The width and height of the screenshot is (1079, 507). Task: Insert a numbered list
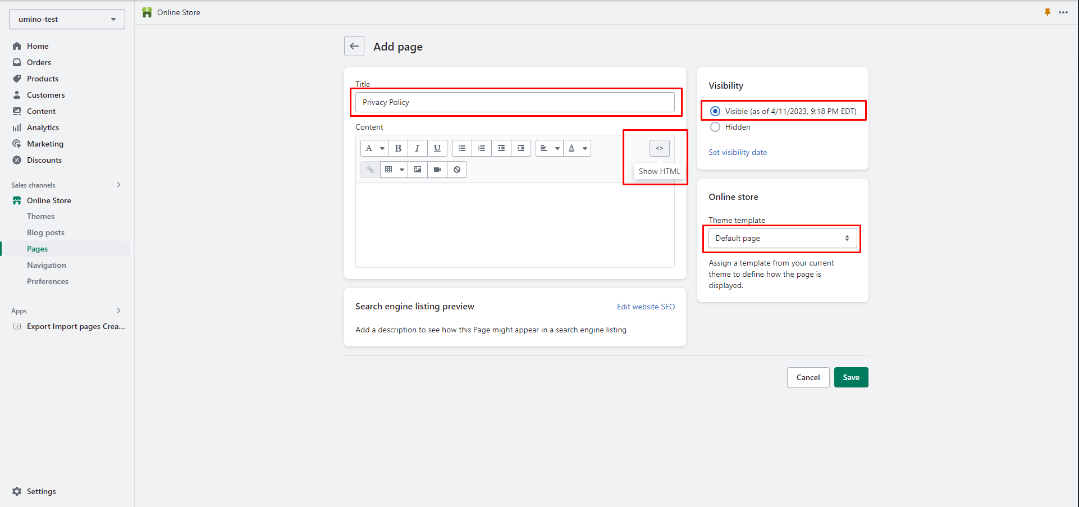pos(482,148)
